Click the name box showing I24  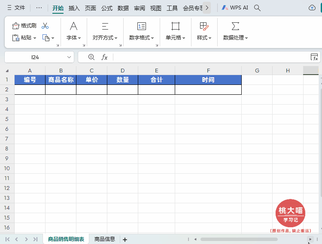pyautogui.click(x=35, y=57)
